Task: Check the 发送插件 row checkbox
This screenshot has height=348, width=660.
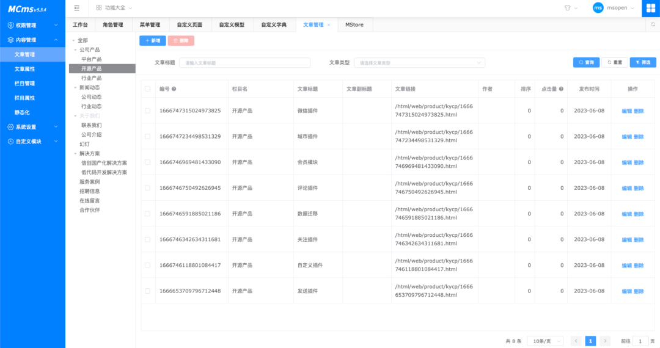Action: tap(147, 291)
